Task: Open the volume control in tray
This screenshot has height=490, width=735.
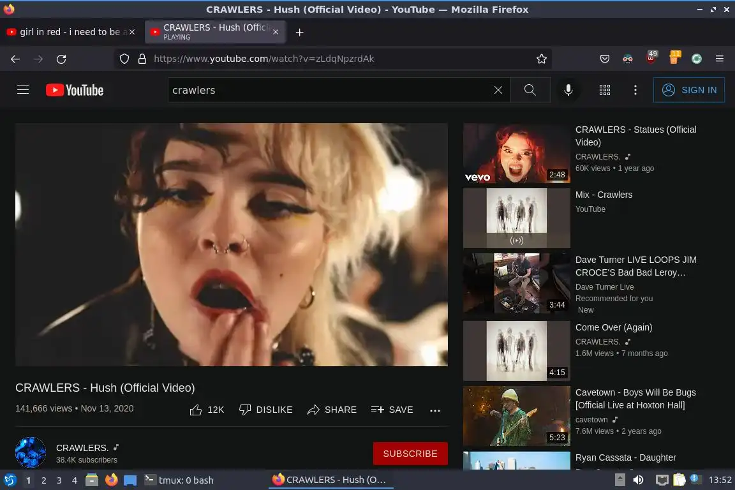Action: point(638,480)
